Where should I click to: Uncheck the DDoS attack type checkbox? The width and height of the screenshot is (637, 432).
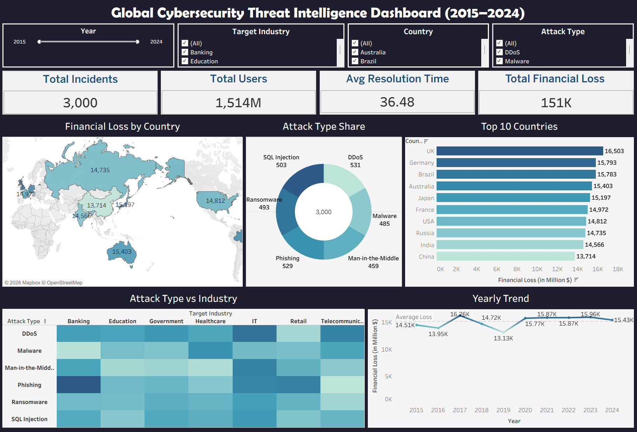pyautogui.click(x=500, y=52)
